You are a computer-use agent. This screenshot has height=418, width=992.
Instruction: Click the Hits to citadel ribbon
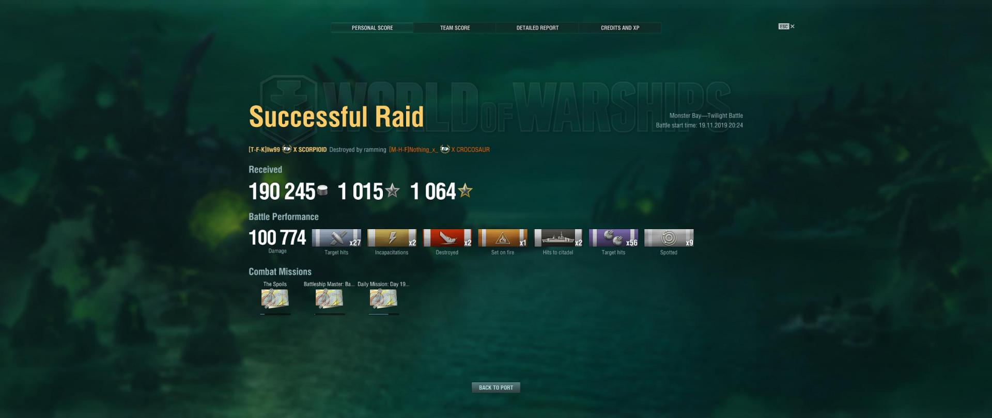[x=558, y=238]
